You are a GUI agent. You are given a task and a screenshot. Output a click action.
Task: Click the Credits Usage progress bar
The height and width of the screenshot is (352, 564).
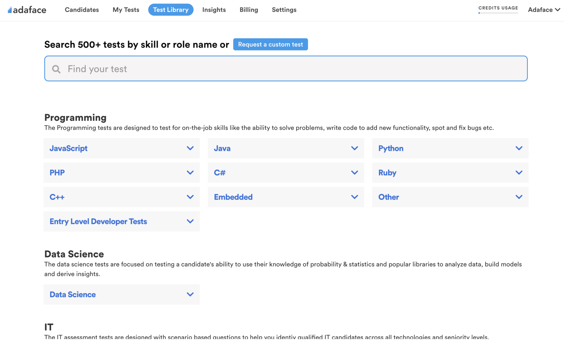pyautogui.click(x=498, y=13)
